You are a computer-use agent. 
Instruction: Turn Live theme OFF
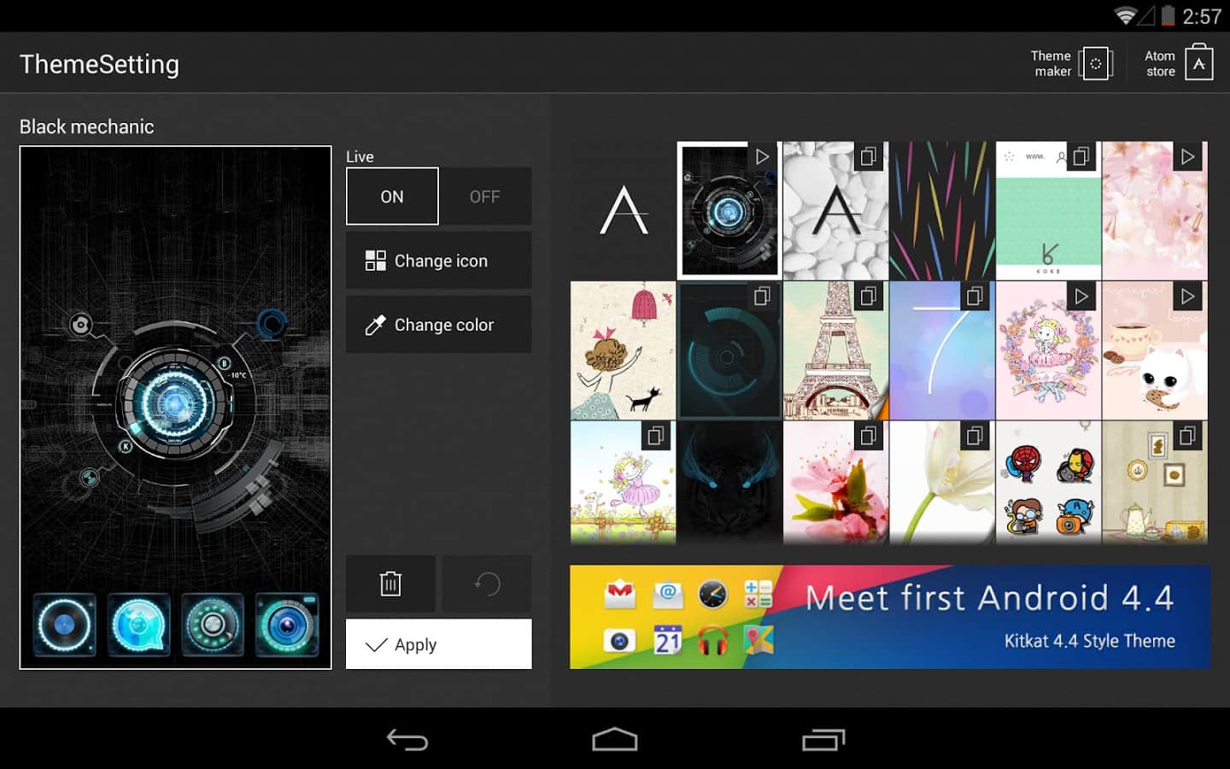tap(484, 197)
